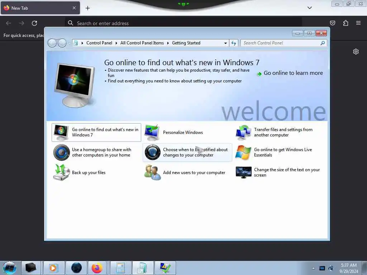Open Calculator from the taskbar
Image resolution: width=367 pixels, height=275 pixels.
click(x=120, y=268)
